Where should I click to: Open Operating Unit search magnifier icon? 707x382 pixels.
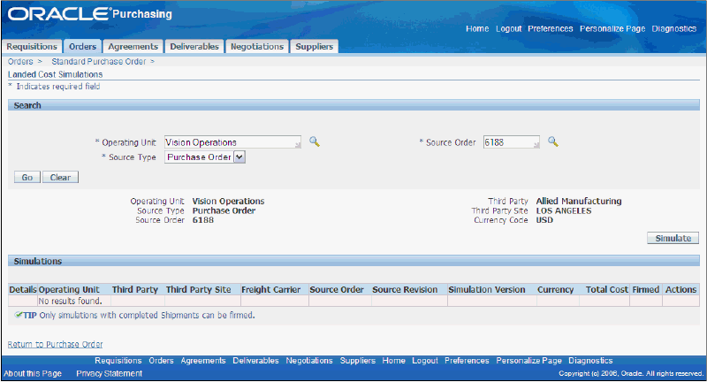pos(315,141)
